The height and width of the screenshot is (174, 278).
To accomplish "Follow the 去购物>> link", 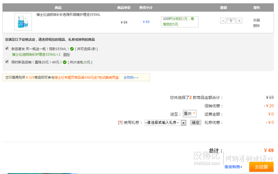I will [x=131, y=77].
